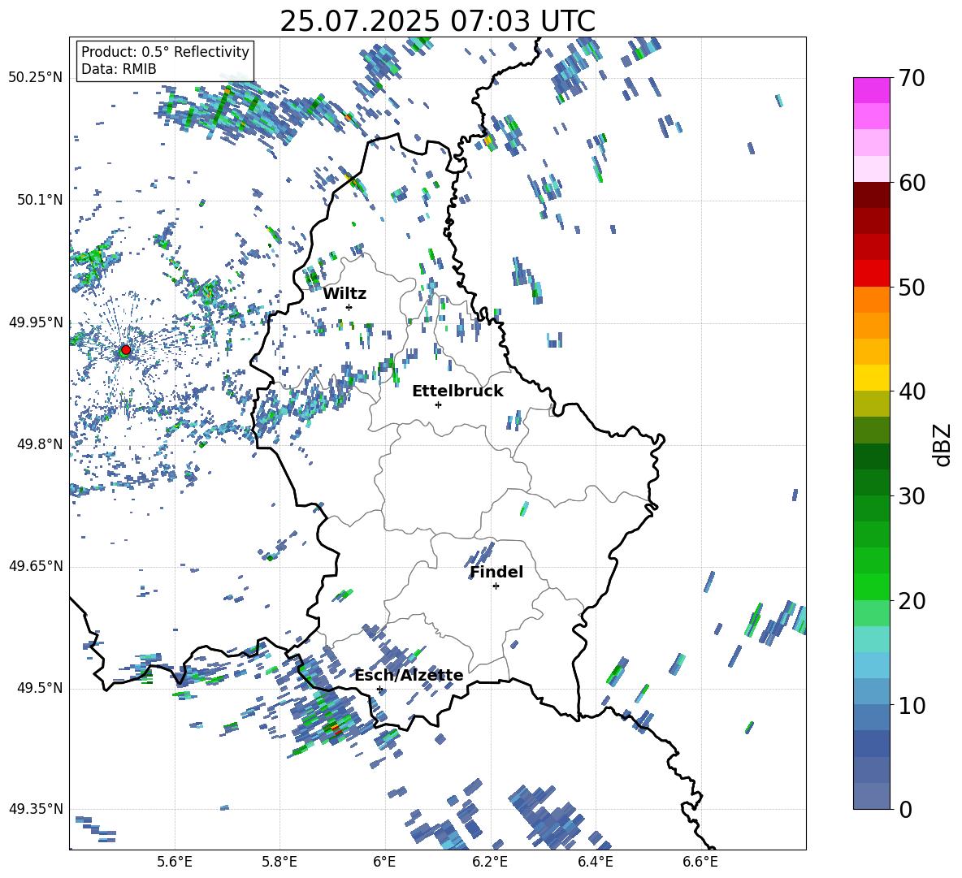Image resolution: width=962 pixels, height=878 pixels.
Task: Select the Ettelbruck city label
Action: (457, 391)
